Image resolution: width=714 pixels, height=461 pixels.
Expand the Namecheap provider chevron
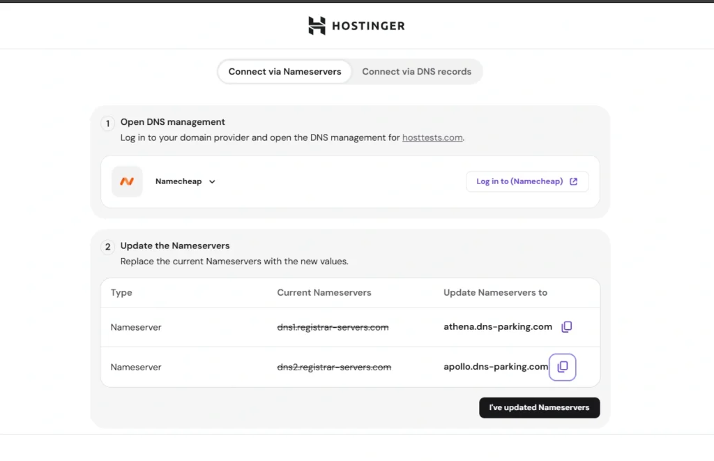(x=213, y=182)
